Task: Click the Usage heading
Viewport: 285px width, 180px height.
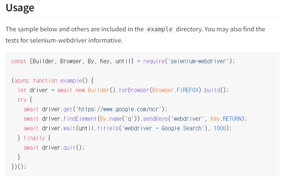Action: tap(20, 8)
